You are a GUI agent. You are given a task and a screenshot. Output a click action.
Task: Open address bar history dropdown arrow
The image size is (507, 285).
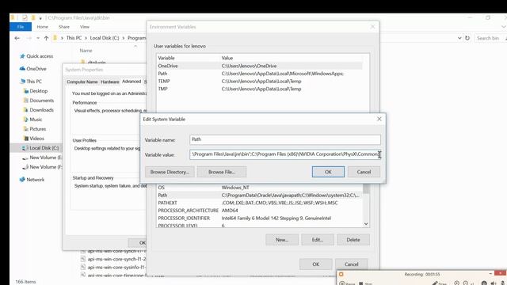tap(459, 38)
